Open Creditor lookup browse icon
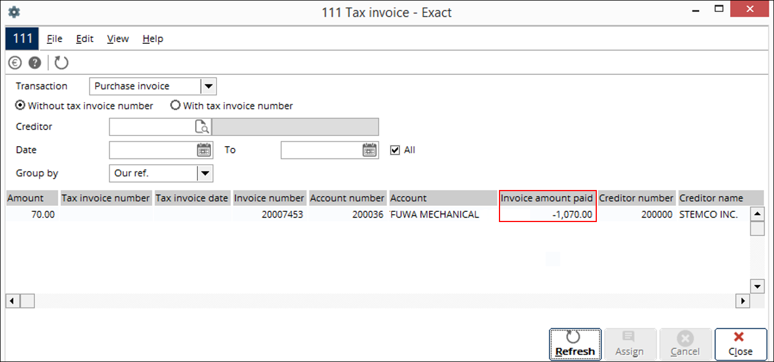This screenshot has height=362, width=774. click(x=202, y=127)
